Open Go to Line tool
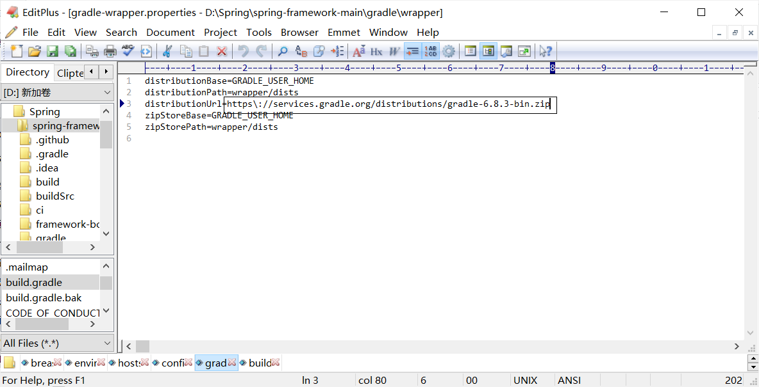Image resolution: width=759 pixels, height=387 pixels. pyautogui.click(x=337, y=51)
